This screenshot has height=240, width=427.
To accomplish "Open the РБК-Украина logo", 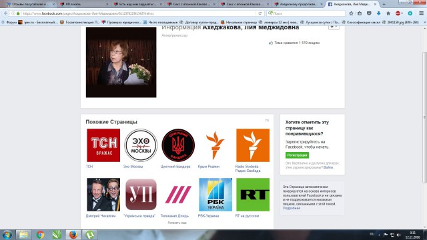I will [216, 195].
